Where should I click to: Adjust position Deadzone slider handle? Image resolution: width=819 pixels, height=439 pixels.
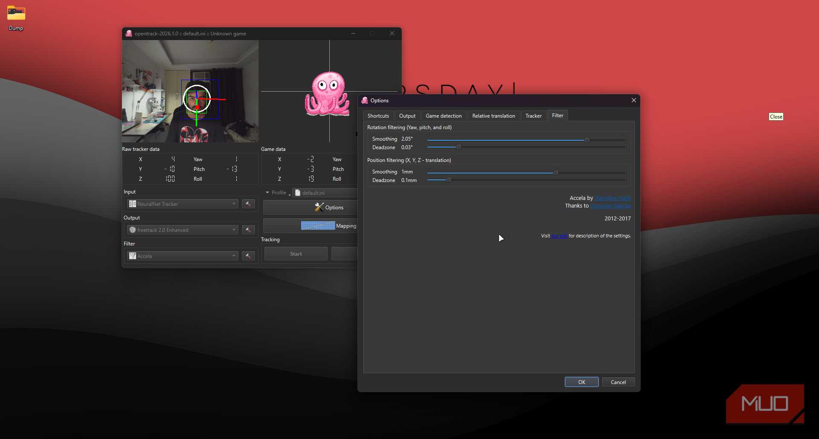tap(449, 180)
